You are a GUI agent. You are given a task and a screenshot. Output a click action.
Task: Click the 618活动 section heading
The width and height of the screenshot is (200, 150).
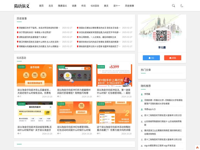point(21,58)
